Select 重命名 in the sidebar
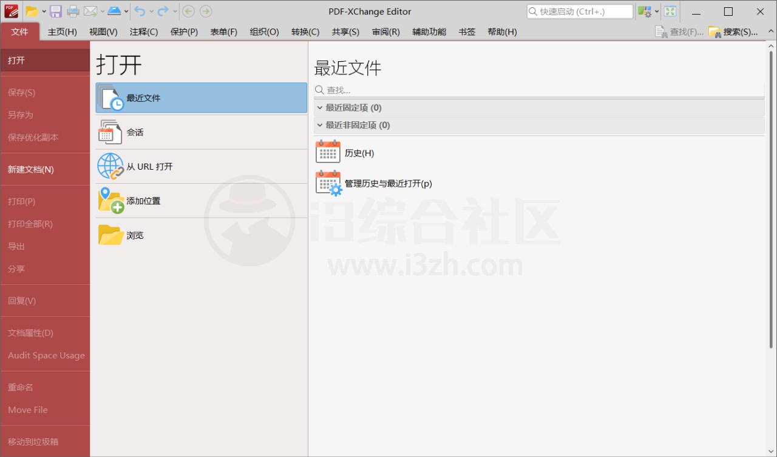777x457 pixels. point(45,387)
